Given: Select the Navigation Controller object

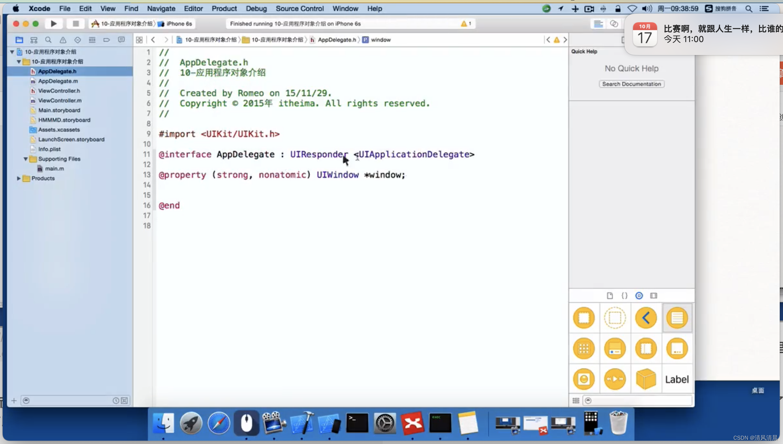Looking at the screenshot, I should 646,318.
